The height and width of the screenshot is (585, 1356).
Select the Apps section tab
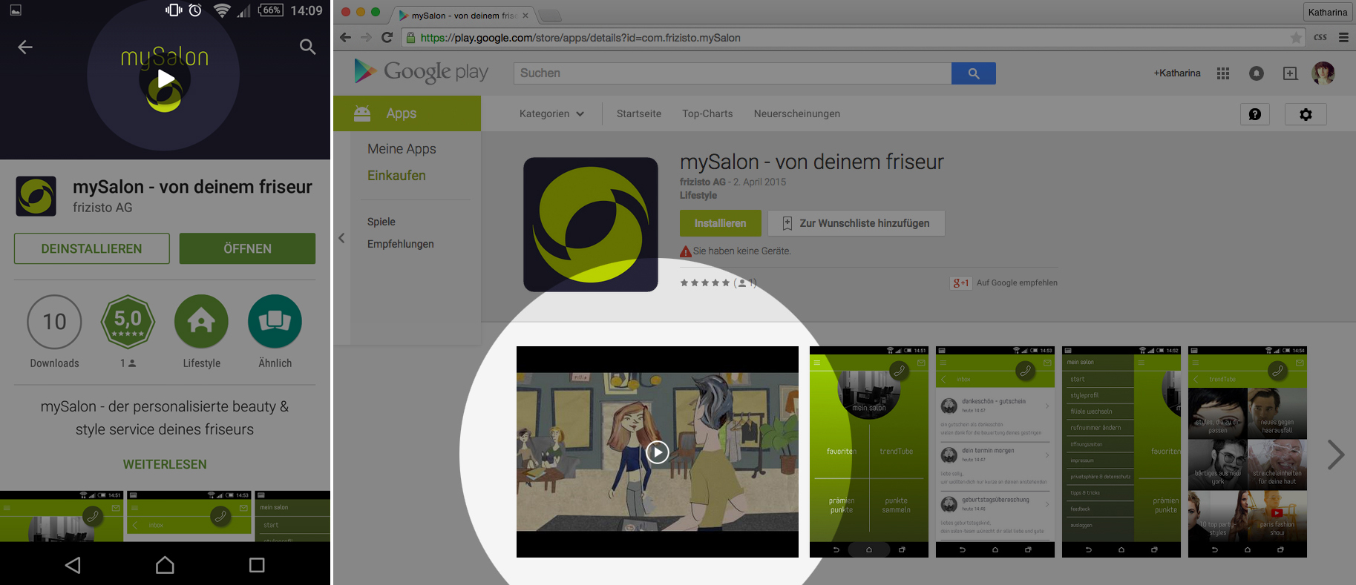pos(407,113)
